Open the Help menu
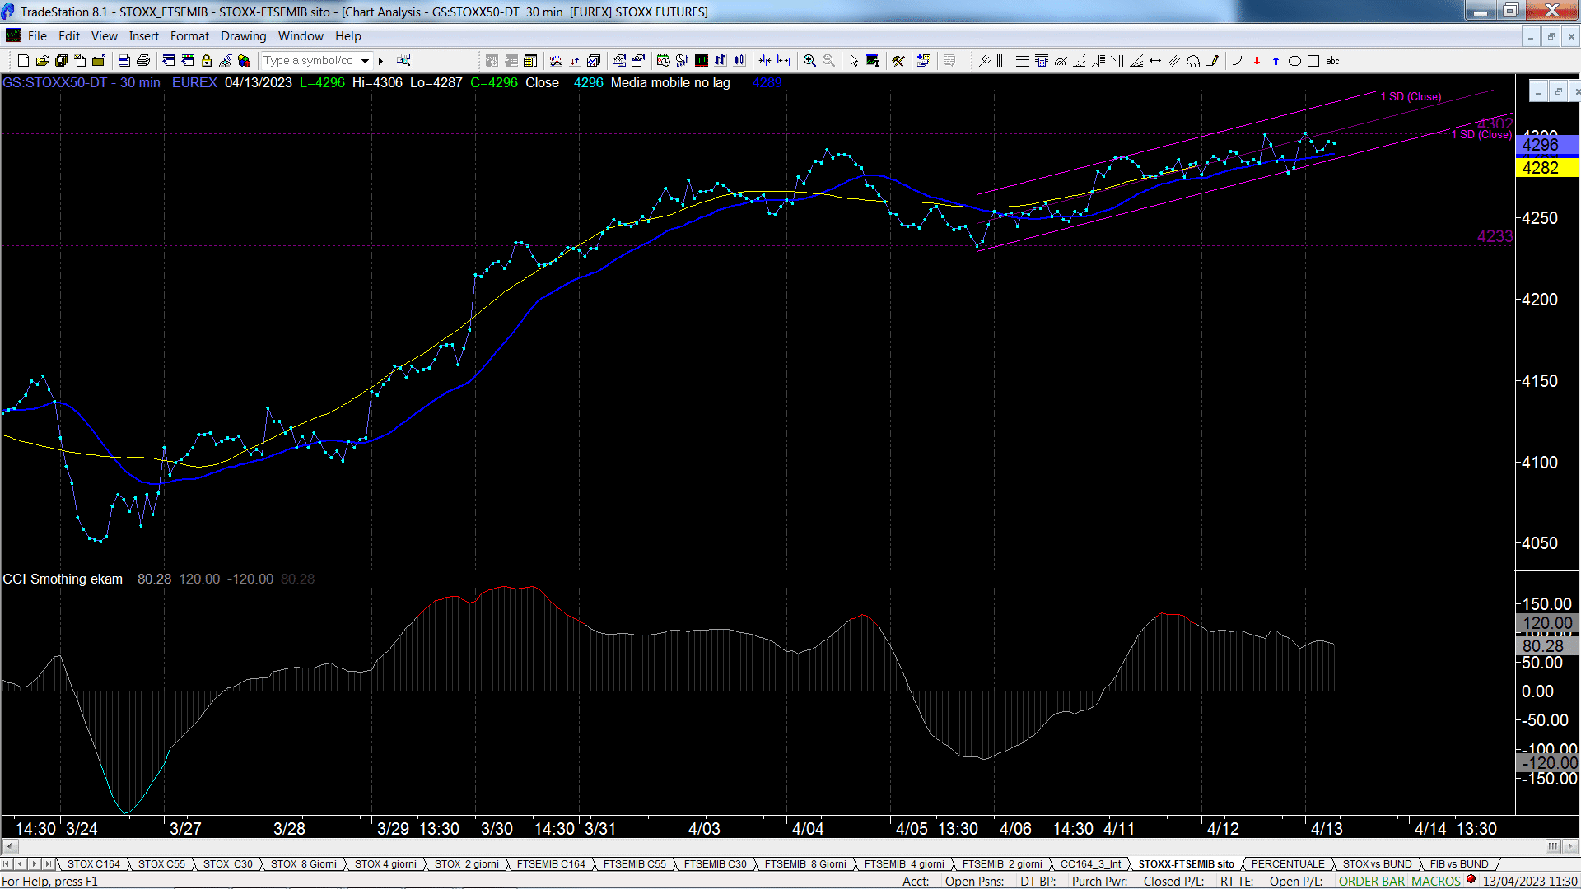 347,35
